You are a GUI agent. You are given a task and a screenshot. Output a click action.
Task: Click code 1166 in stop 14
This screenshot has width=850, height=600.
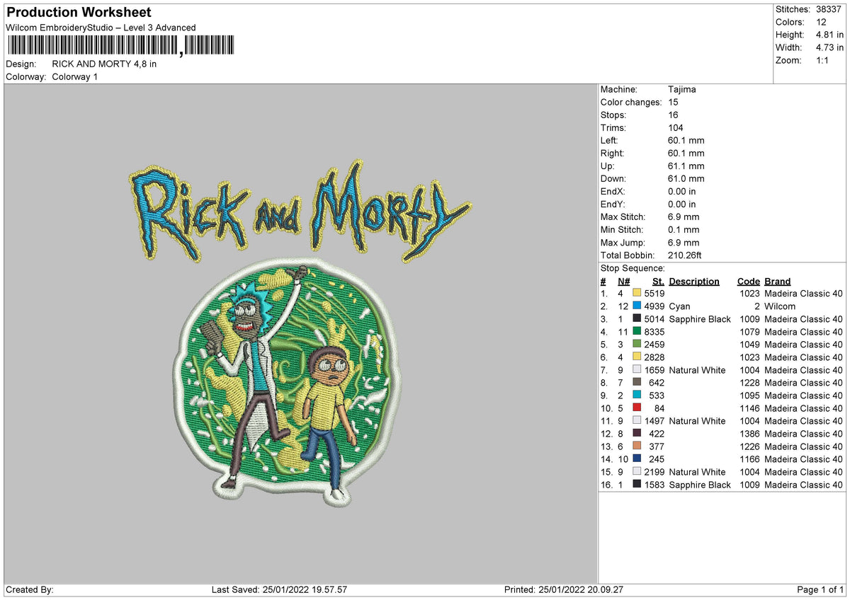coord(749,459)
